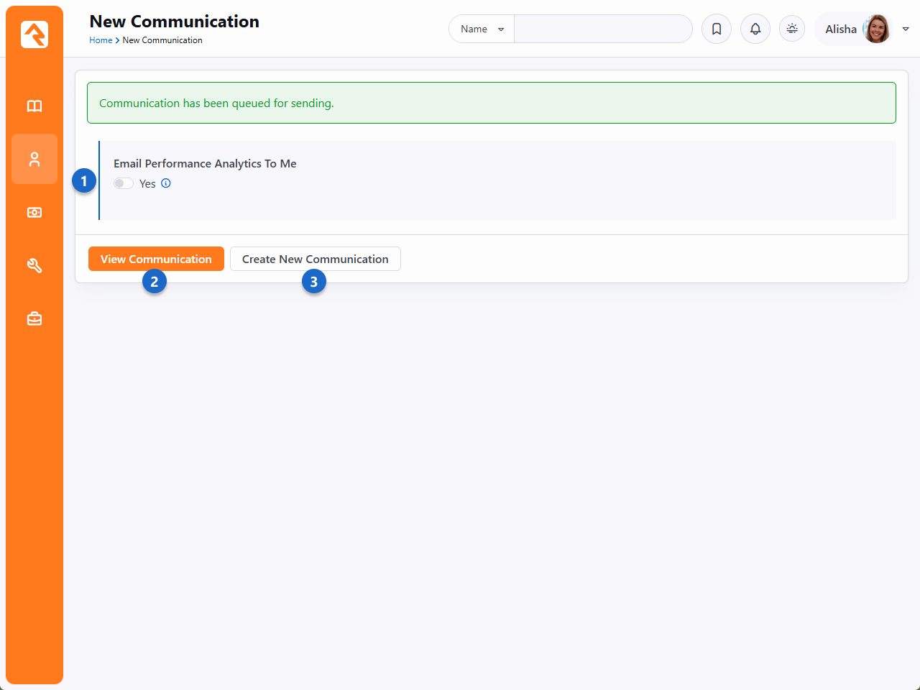
Task: Open the People (person icon) sidebar section
Action: click(34, 160)
